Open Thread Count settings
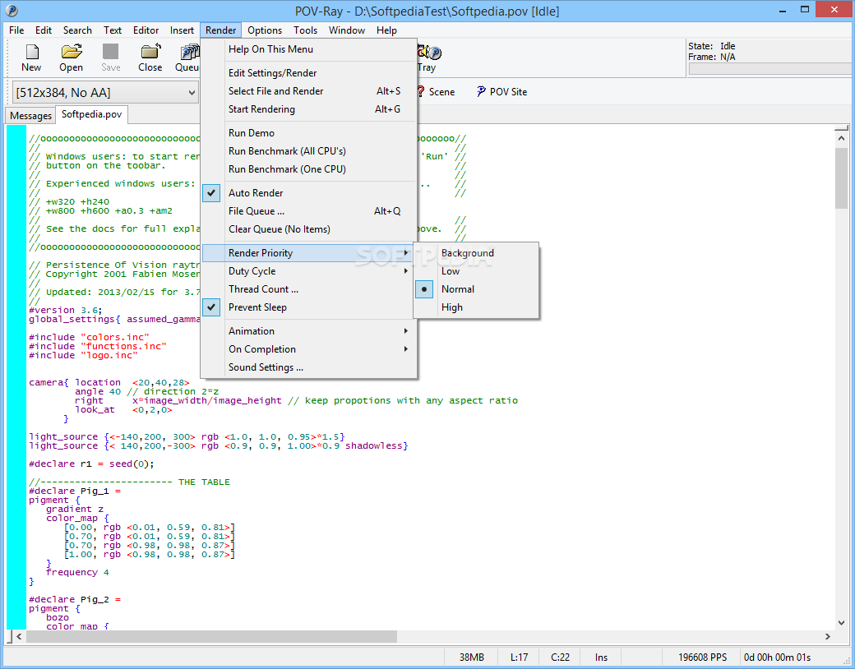Viewport: 855px width, 669px height. tap(309, 289)
